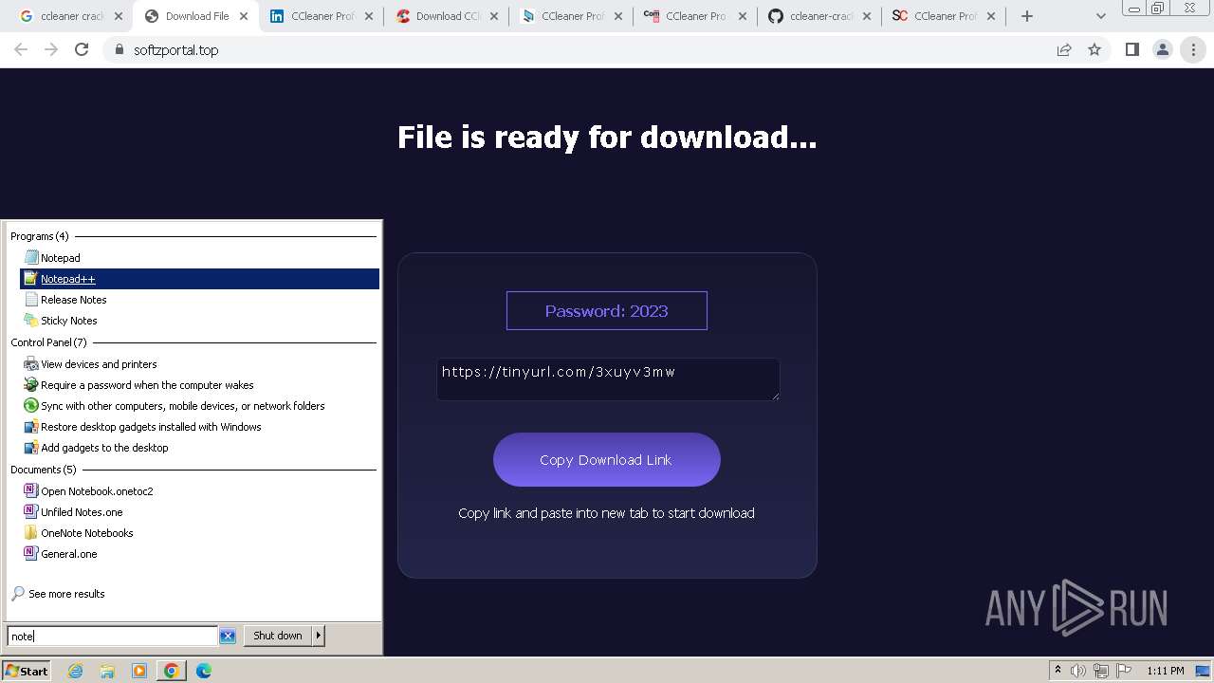Click Copy Download Link button

(x=607, y=460)
